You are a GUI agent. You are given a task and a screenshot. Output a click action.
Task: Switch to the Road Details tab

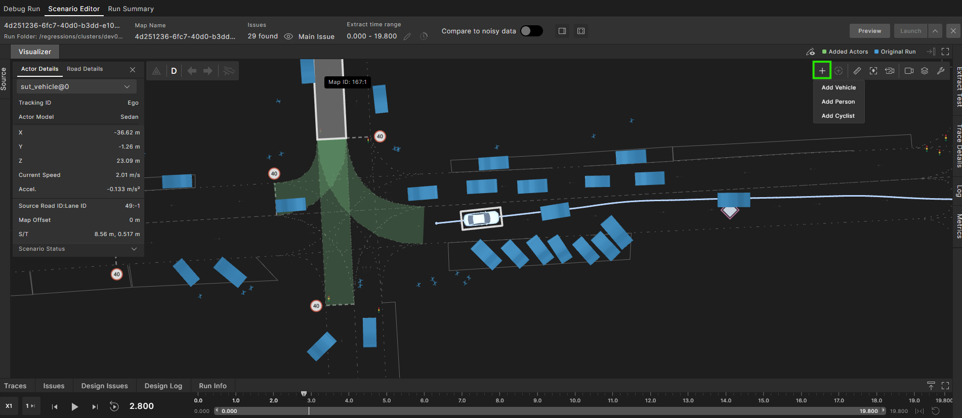point(85,69)
